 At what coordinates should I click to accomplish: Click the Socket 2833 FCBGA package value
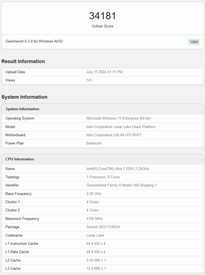coord(103,227)
